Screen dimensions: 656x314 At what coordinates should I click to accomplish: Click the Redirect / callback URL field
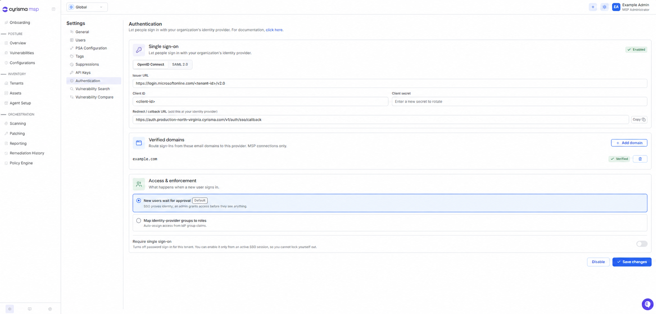point(381,120)
